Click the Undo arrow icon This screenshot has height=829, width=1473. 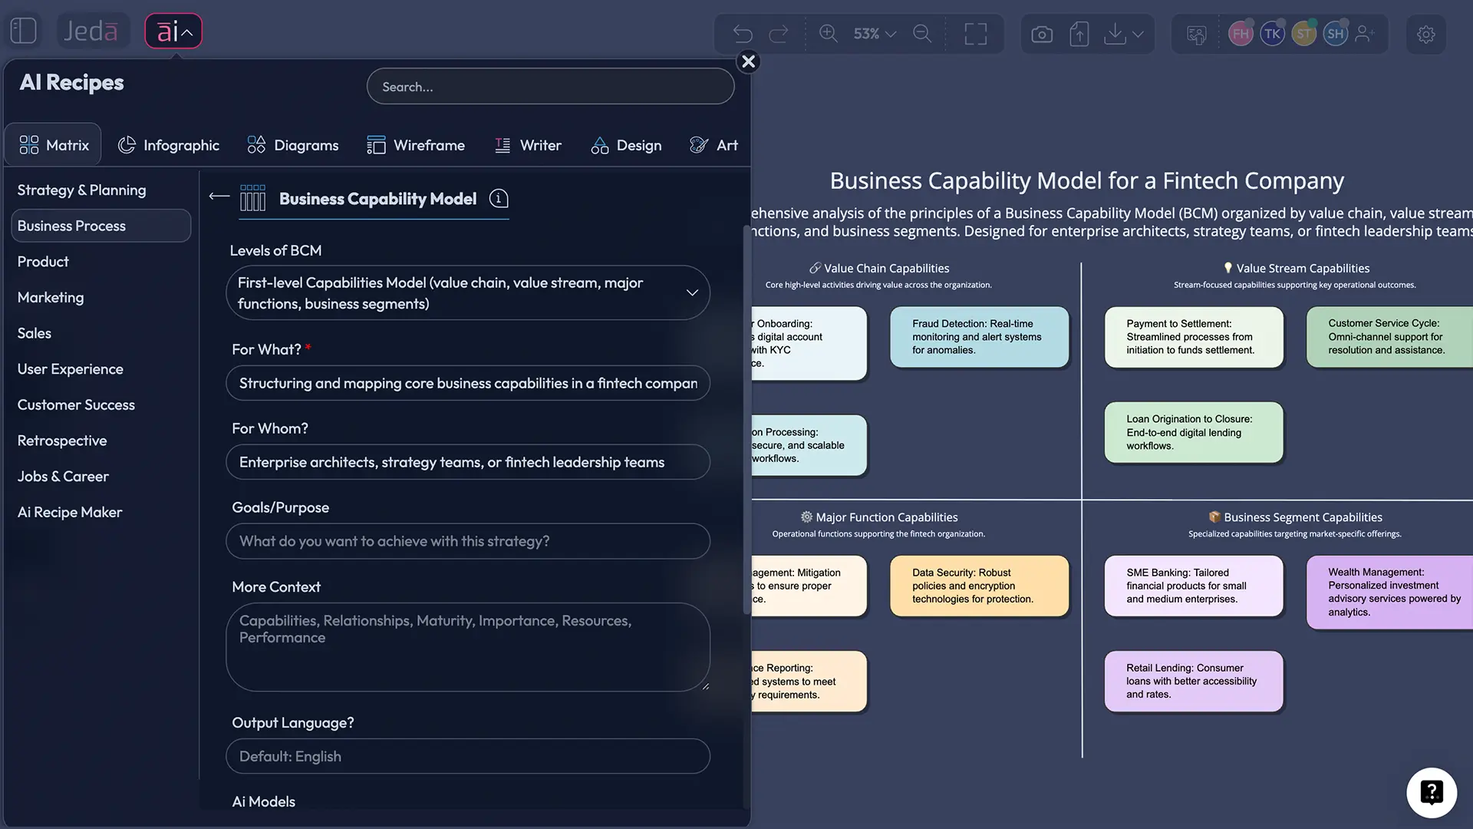point(742,34)
